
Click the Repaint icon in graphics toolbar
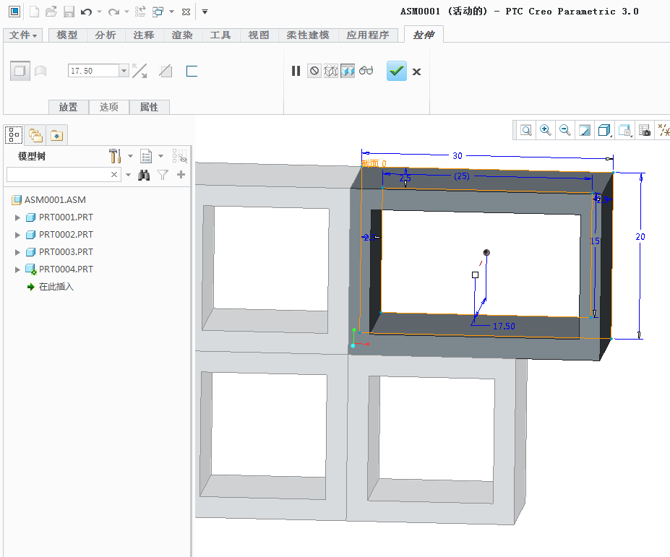click(585, 130)
